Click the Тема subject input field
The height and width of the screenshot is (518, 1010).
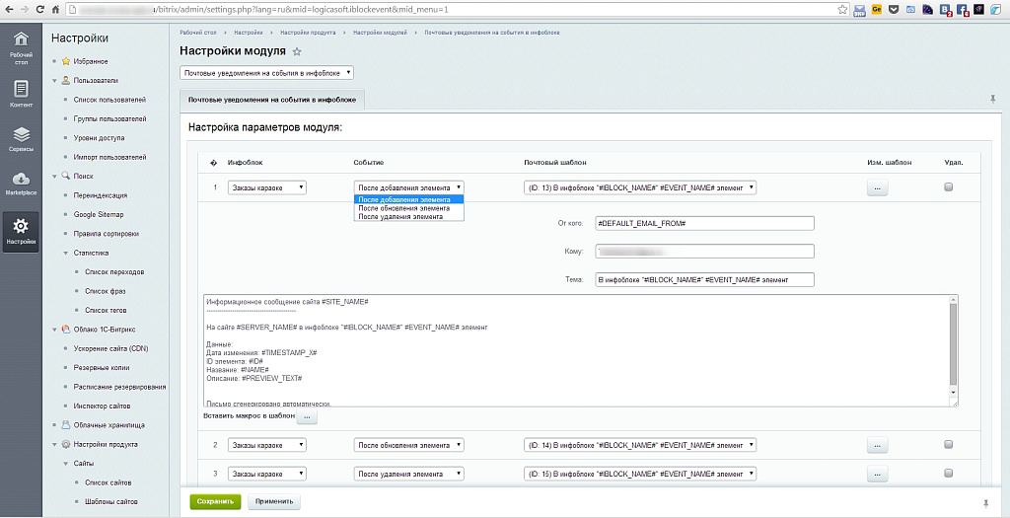[x=704, y=280]
